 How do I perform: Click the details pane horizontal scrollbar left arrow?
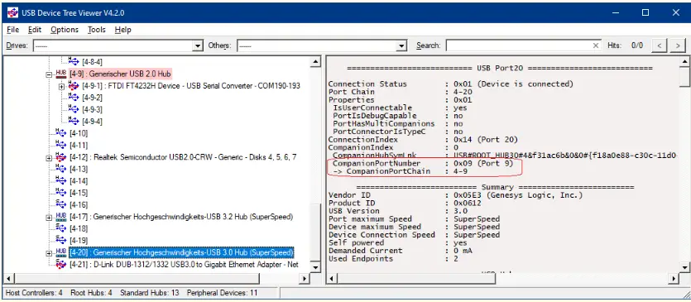331,278
